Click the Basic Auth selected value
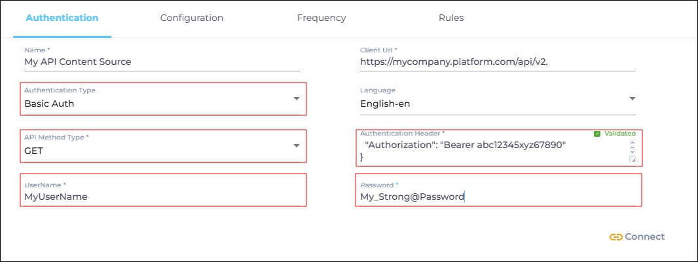The image size is (698, 262). [x=50, y=103]
